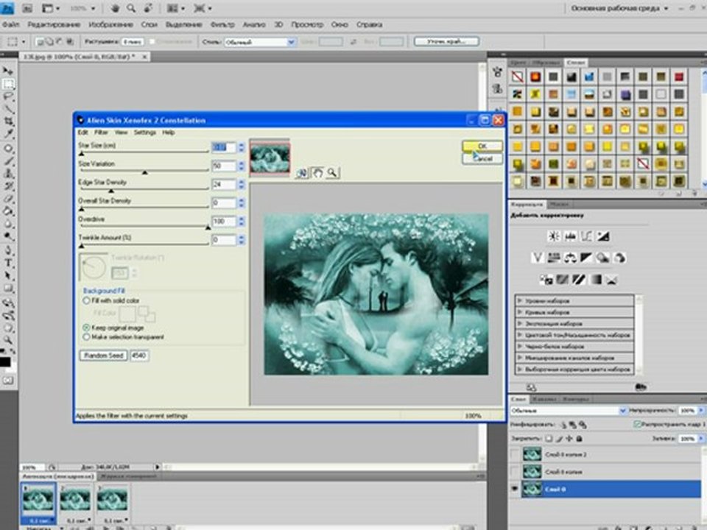The image size is (707, 530).
Task: Select the 'Fill with solid color' radio button
Action: tap(86, 300)
